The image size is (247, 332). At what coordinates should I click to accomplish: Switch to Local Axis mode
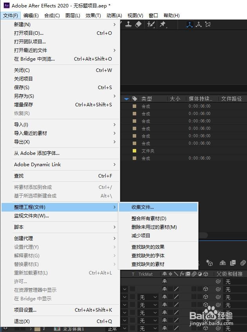pos(189,25)
